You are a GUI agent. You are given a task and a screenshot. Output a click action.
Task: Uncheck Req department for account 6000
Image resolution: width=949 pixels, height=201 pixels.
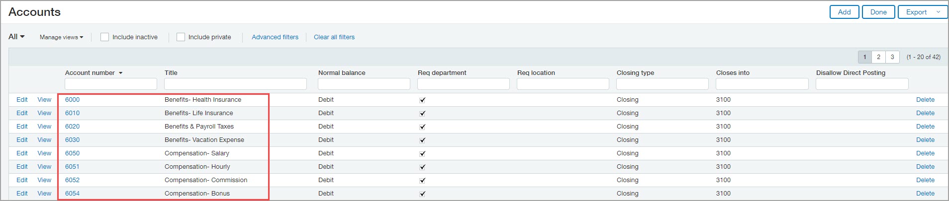pyautogui.click(x=422, y=100)
